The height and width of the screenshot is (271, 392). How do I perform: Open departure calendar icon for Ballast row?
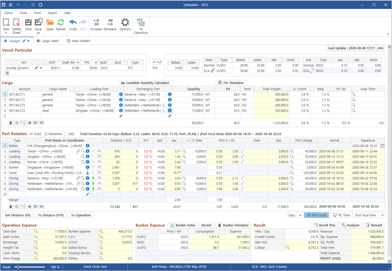pos(382,146)
